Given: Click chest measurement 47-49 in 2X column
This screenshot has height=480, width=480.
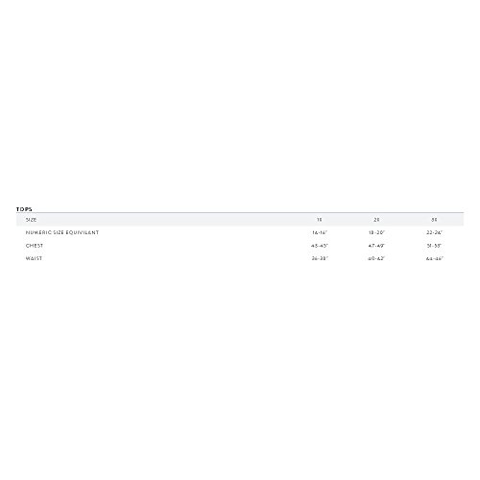Looking at the screenshot, I should click(x=376, y=246).
